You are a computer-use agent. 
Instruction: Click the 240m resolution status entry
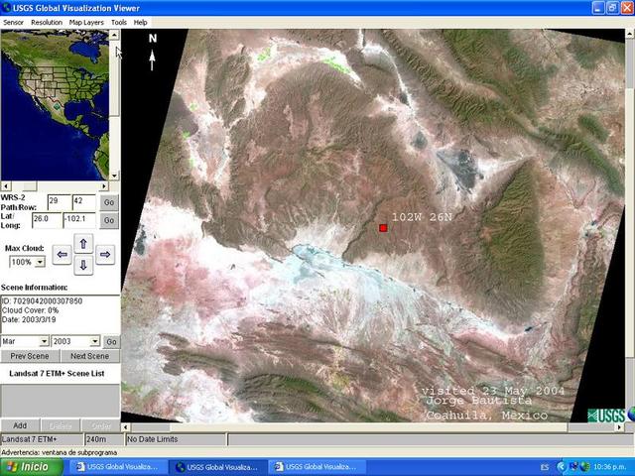[104, 439]
